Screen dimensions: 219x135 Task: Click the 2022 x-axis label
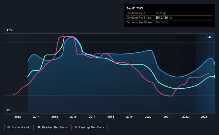(x=185, y=117)
